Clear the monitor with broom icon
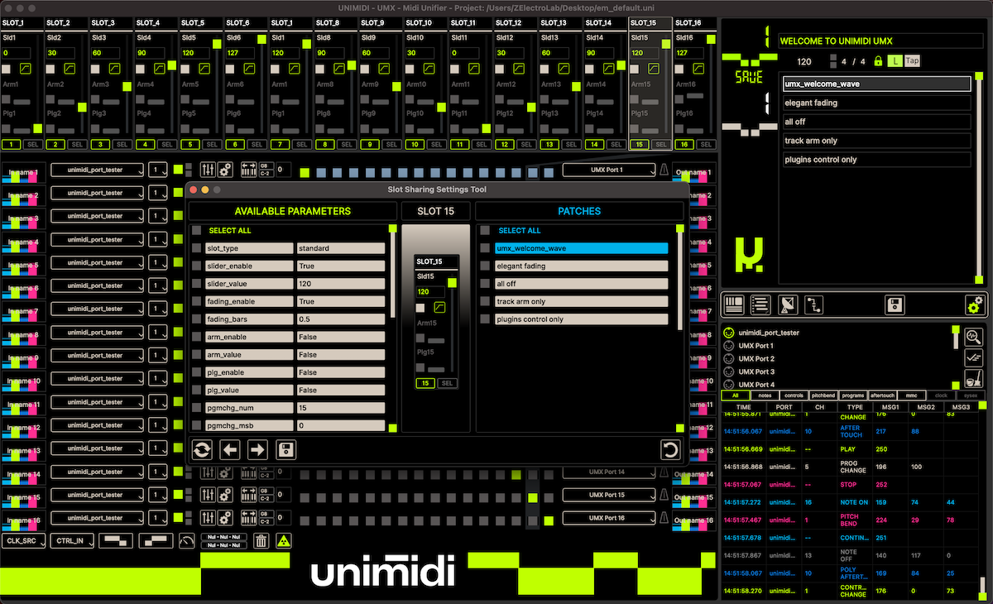Screen dimensions: 993x604 click(x=974, y=380)
